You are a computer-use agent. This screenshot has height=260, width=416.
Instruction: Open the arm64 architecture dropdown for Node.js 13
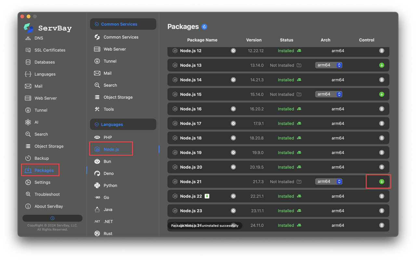pos(329,65)
